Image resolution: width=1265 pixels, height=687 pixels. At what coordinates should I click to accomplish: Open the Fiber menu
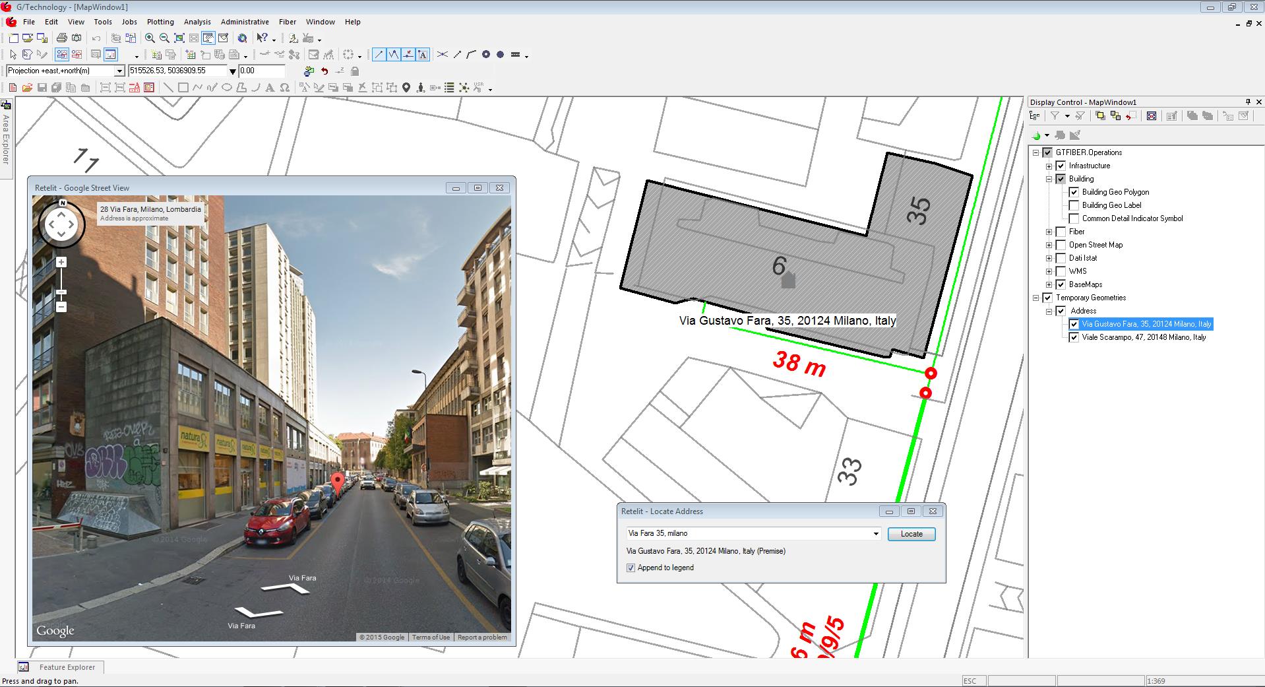tap(288, 22)
